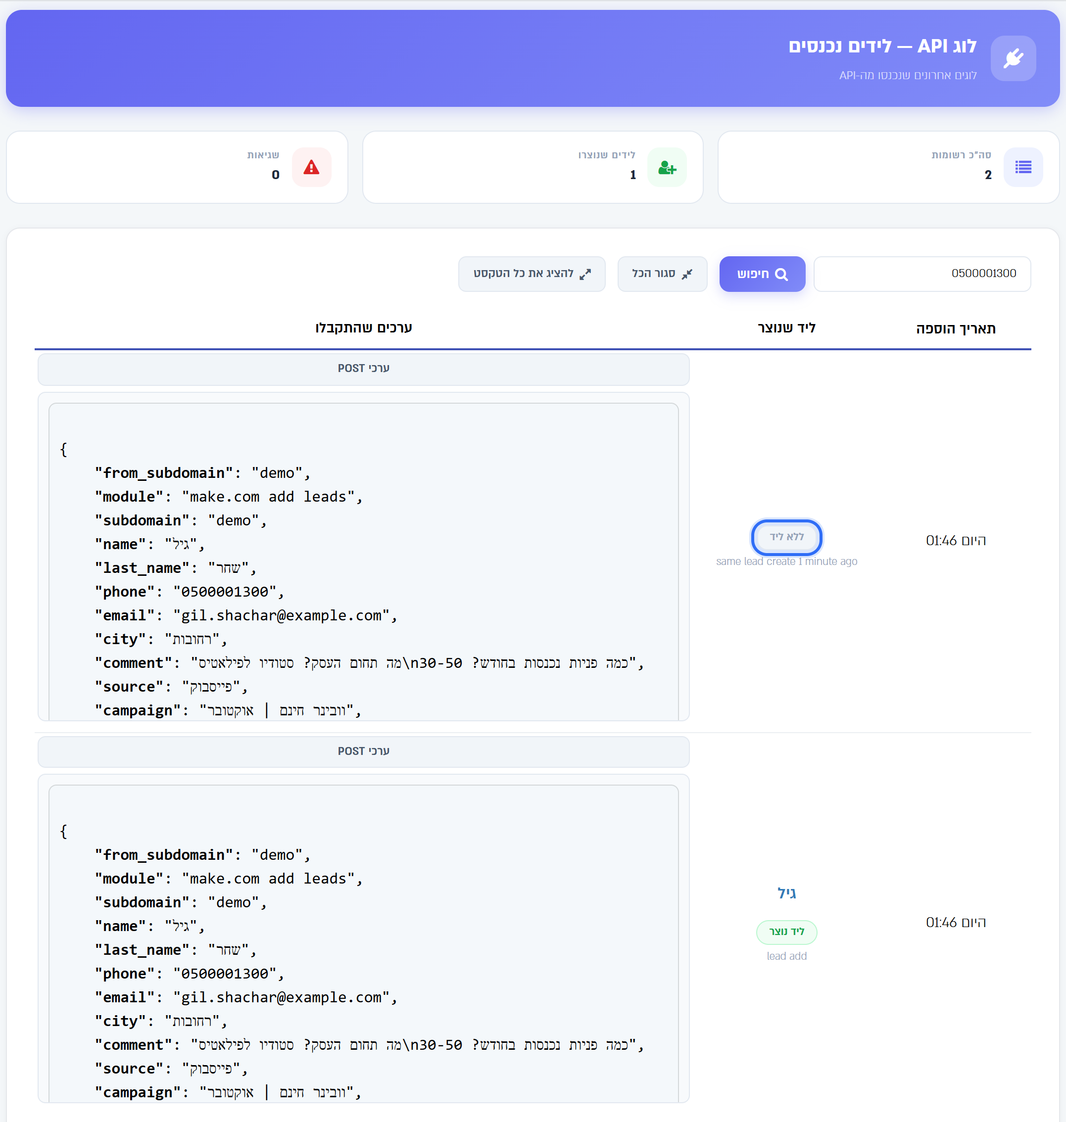Click 'same lead create 1 minute ago' text
This screenshot has height=1122, width=1066.
click(x=786, y=561)
